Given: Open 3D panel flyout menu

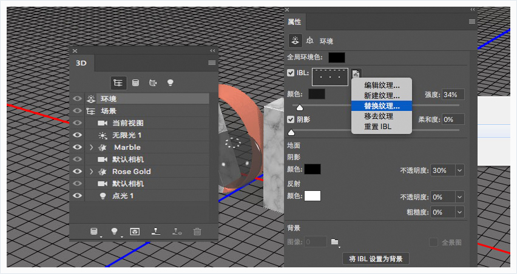Looking at the screenshot, I should [212, 62].
